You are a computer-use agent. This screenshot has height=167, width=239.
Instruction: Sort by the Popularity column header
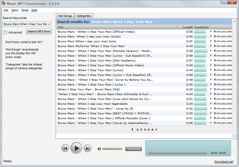(x=202, y=27)
